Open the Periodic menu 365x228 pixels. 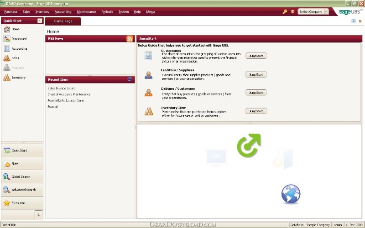click(x=107, y=12)
